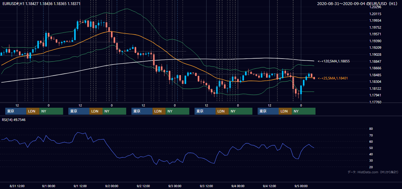The width and height of the screenshot is (402, 189).
Task: Click the 1.19028 price axis value
Action: (375, 54)
